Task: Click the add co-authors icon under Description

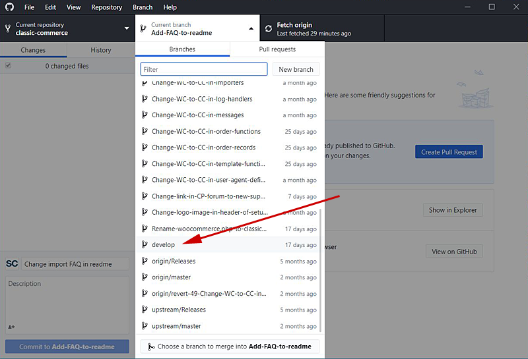Action: tap(11, 327)
